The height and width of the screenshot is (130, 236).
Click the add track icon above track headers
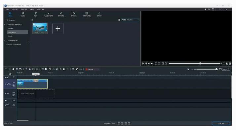click(x=10, y=74)
